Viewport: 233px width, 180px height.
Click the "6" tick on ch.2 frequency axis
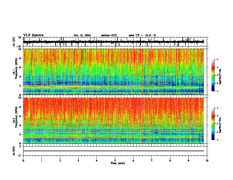coord(21,116)
